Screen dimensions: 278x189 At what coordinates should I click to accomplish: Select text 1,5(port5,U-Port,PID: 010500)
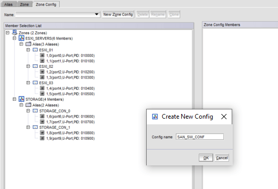point(71,94)
